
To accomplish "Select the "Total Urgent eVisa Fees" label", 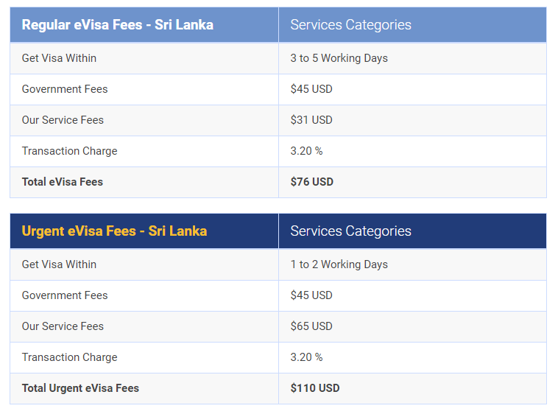I will (x=80, y=388).
